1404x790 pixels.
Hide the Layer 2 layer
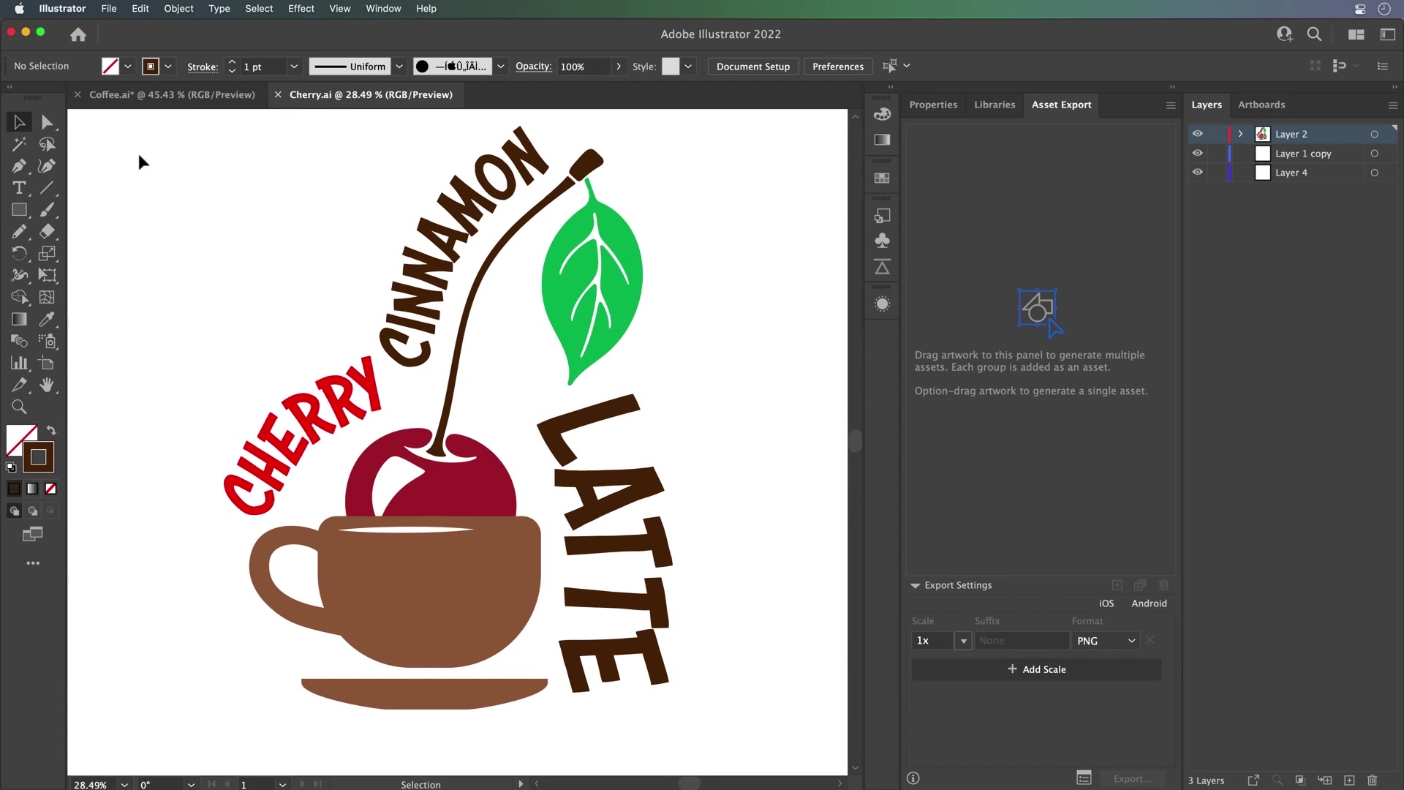click(x=1199, y=133)
